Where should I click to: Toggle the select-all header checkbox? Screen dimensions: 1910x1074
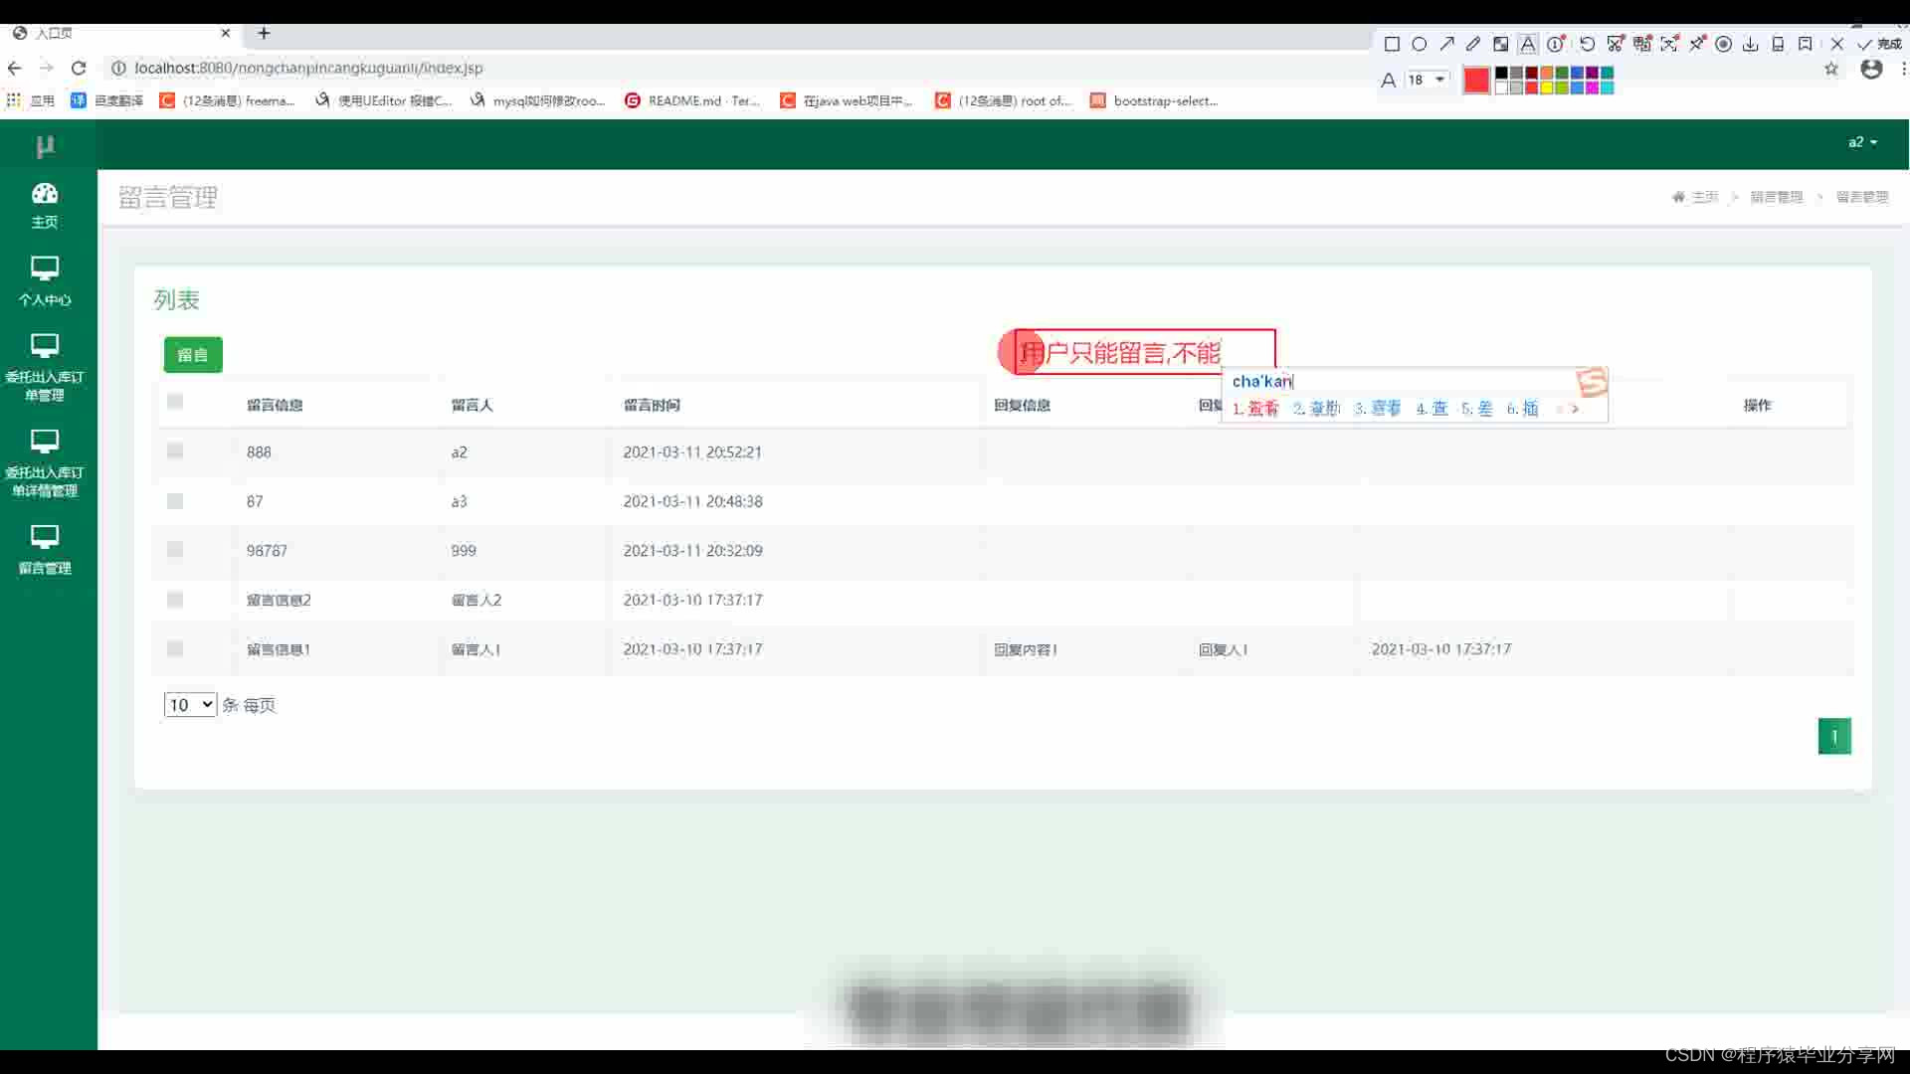(175, 402)
